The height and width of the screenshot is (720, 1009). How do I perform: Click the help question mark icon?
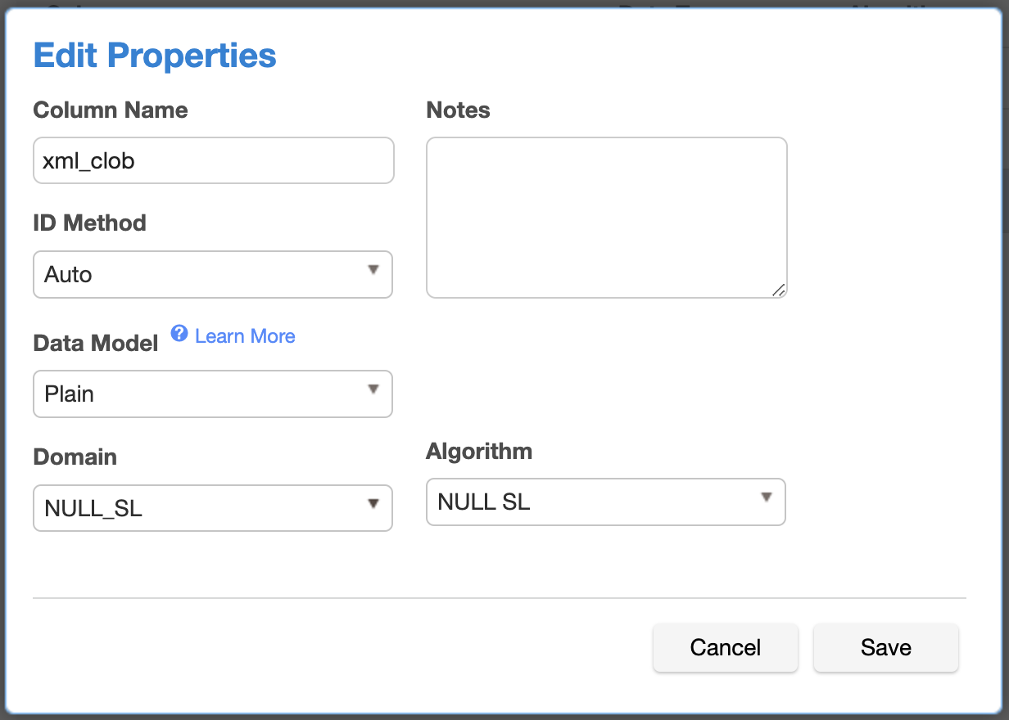click(x=179, y=333)
